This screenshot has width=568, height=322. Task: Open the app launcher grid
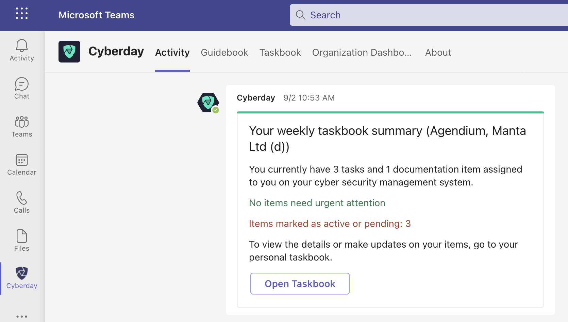pos(22,13)
